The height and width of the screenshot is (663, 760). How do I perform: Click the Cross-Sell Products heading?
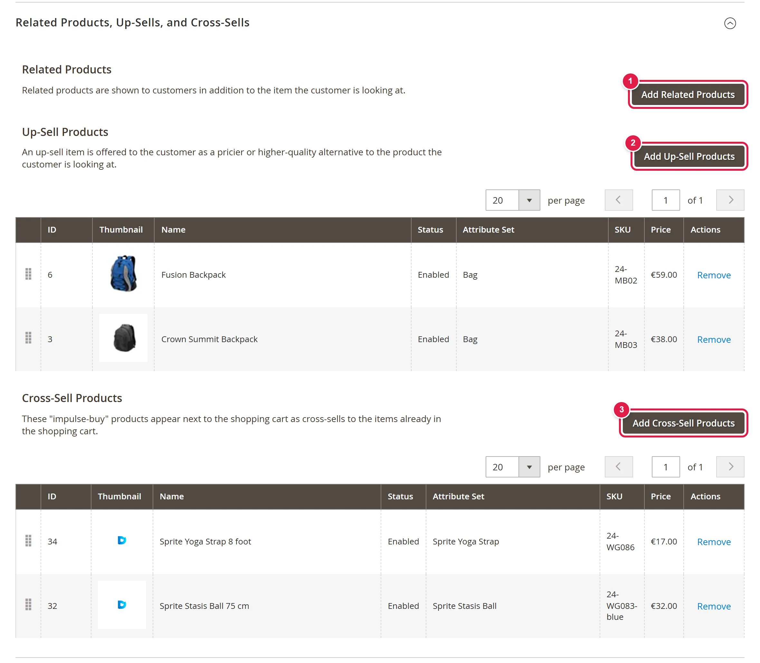tap(72, 398)
